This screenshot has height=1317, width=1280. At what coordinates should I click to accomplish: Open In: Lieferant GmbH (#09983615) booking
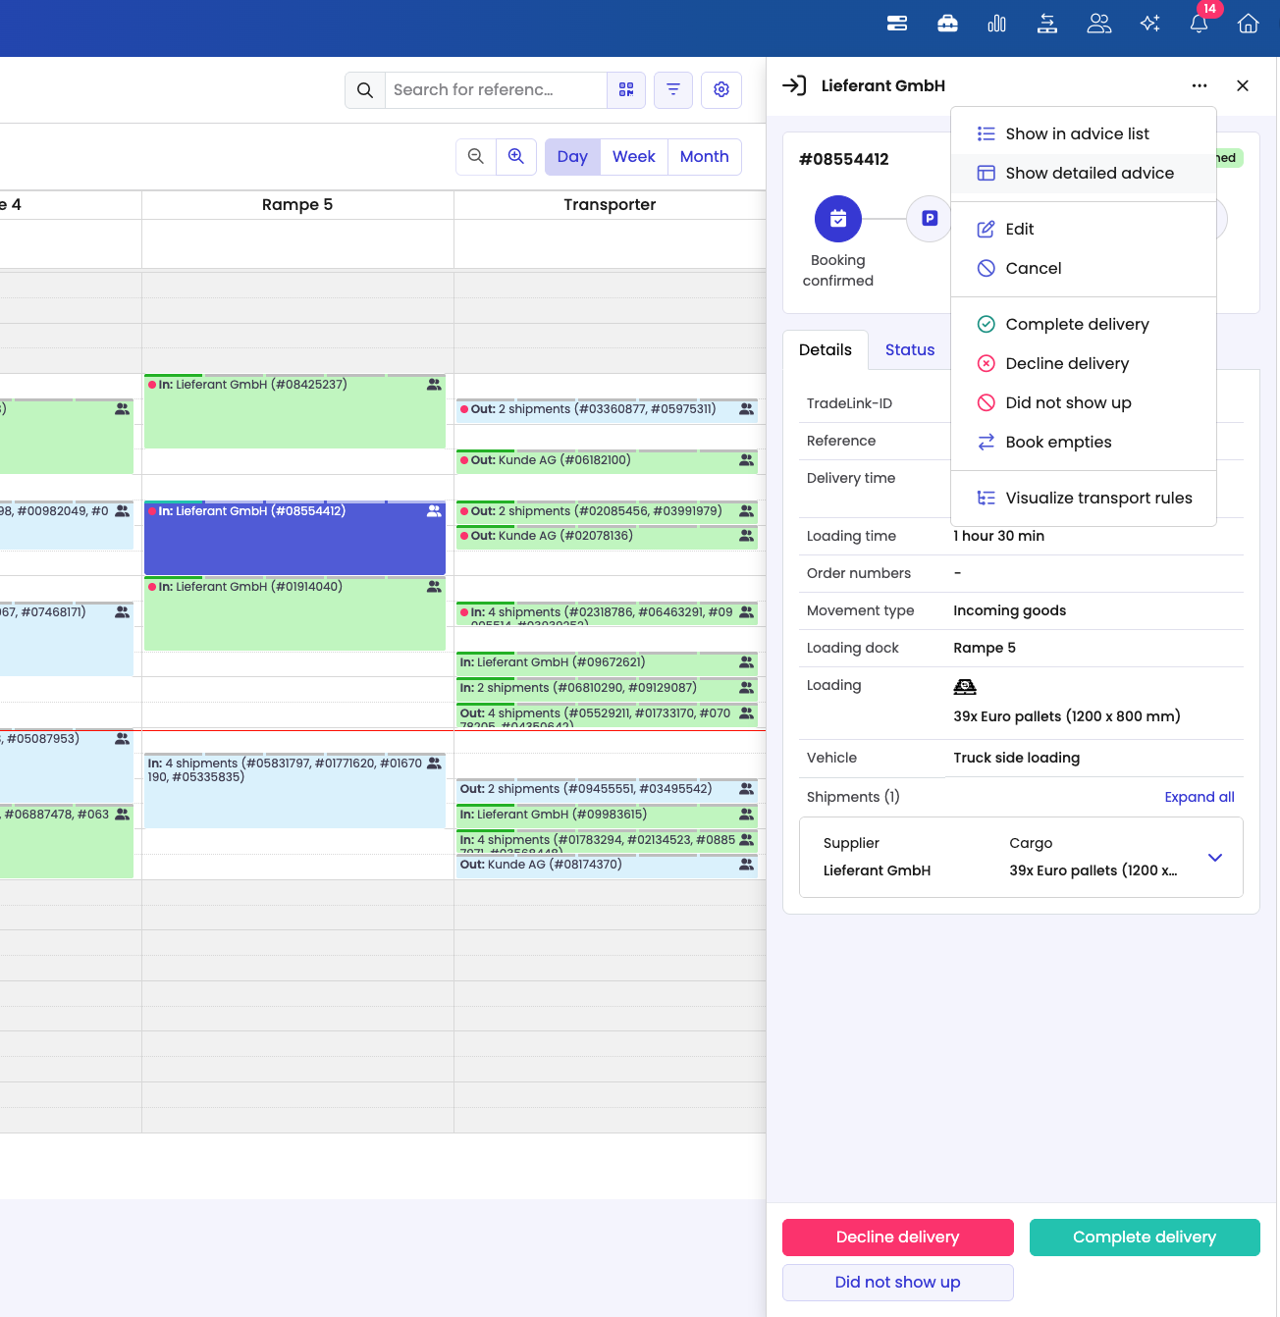tap(607, 816)
